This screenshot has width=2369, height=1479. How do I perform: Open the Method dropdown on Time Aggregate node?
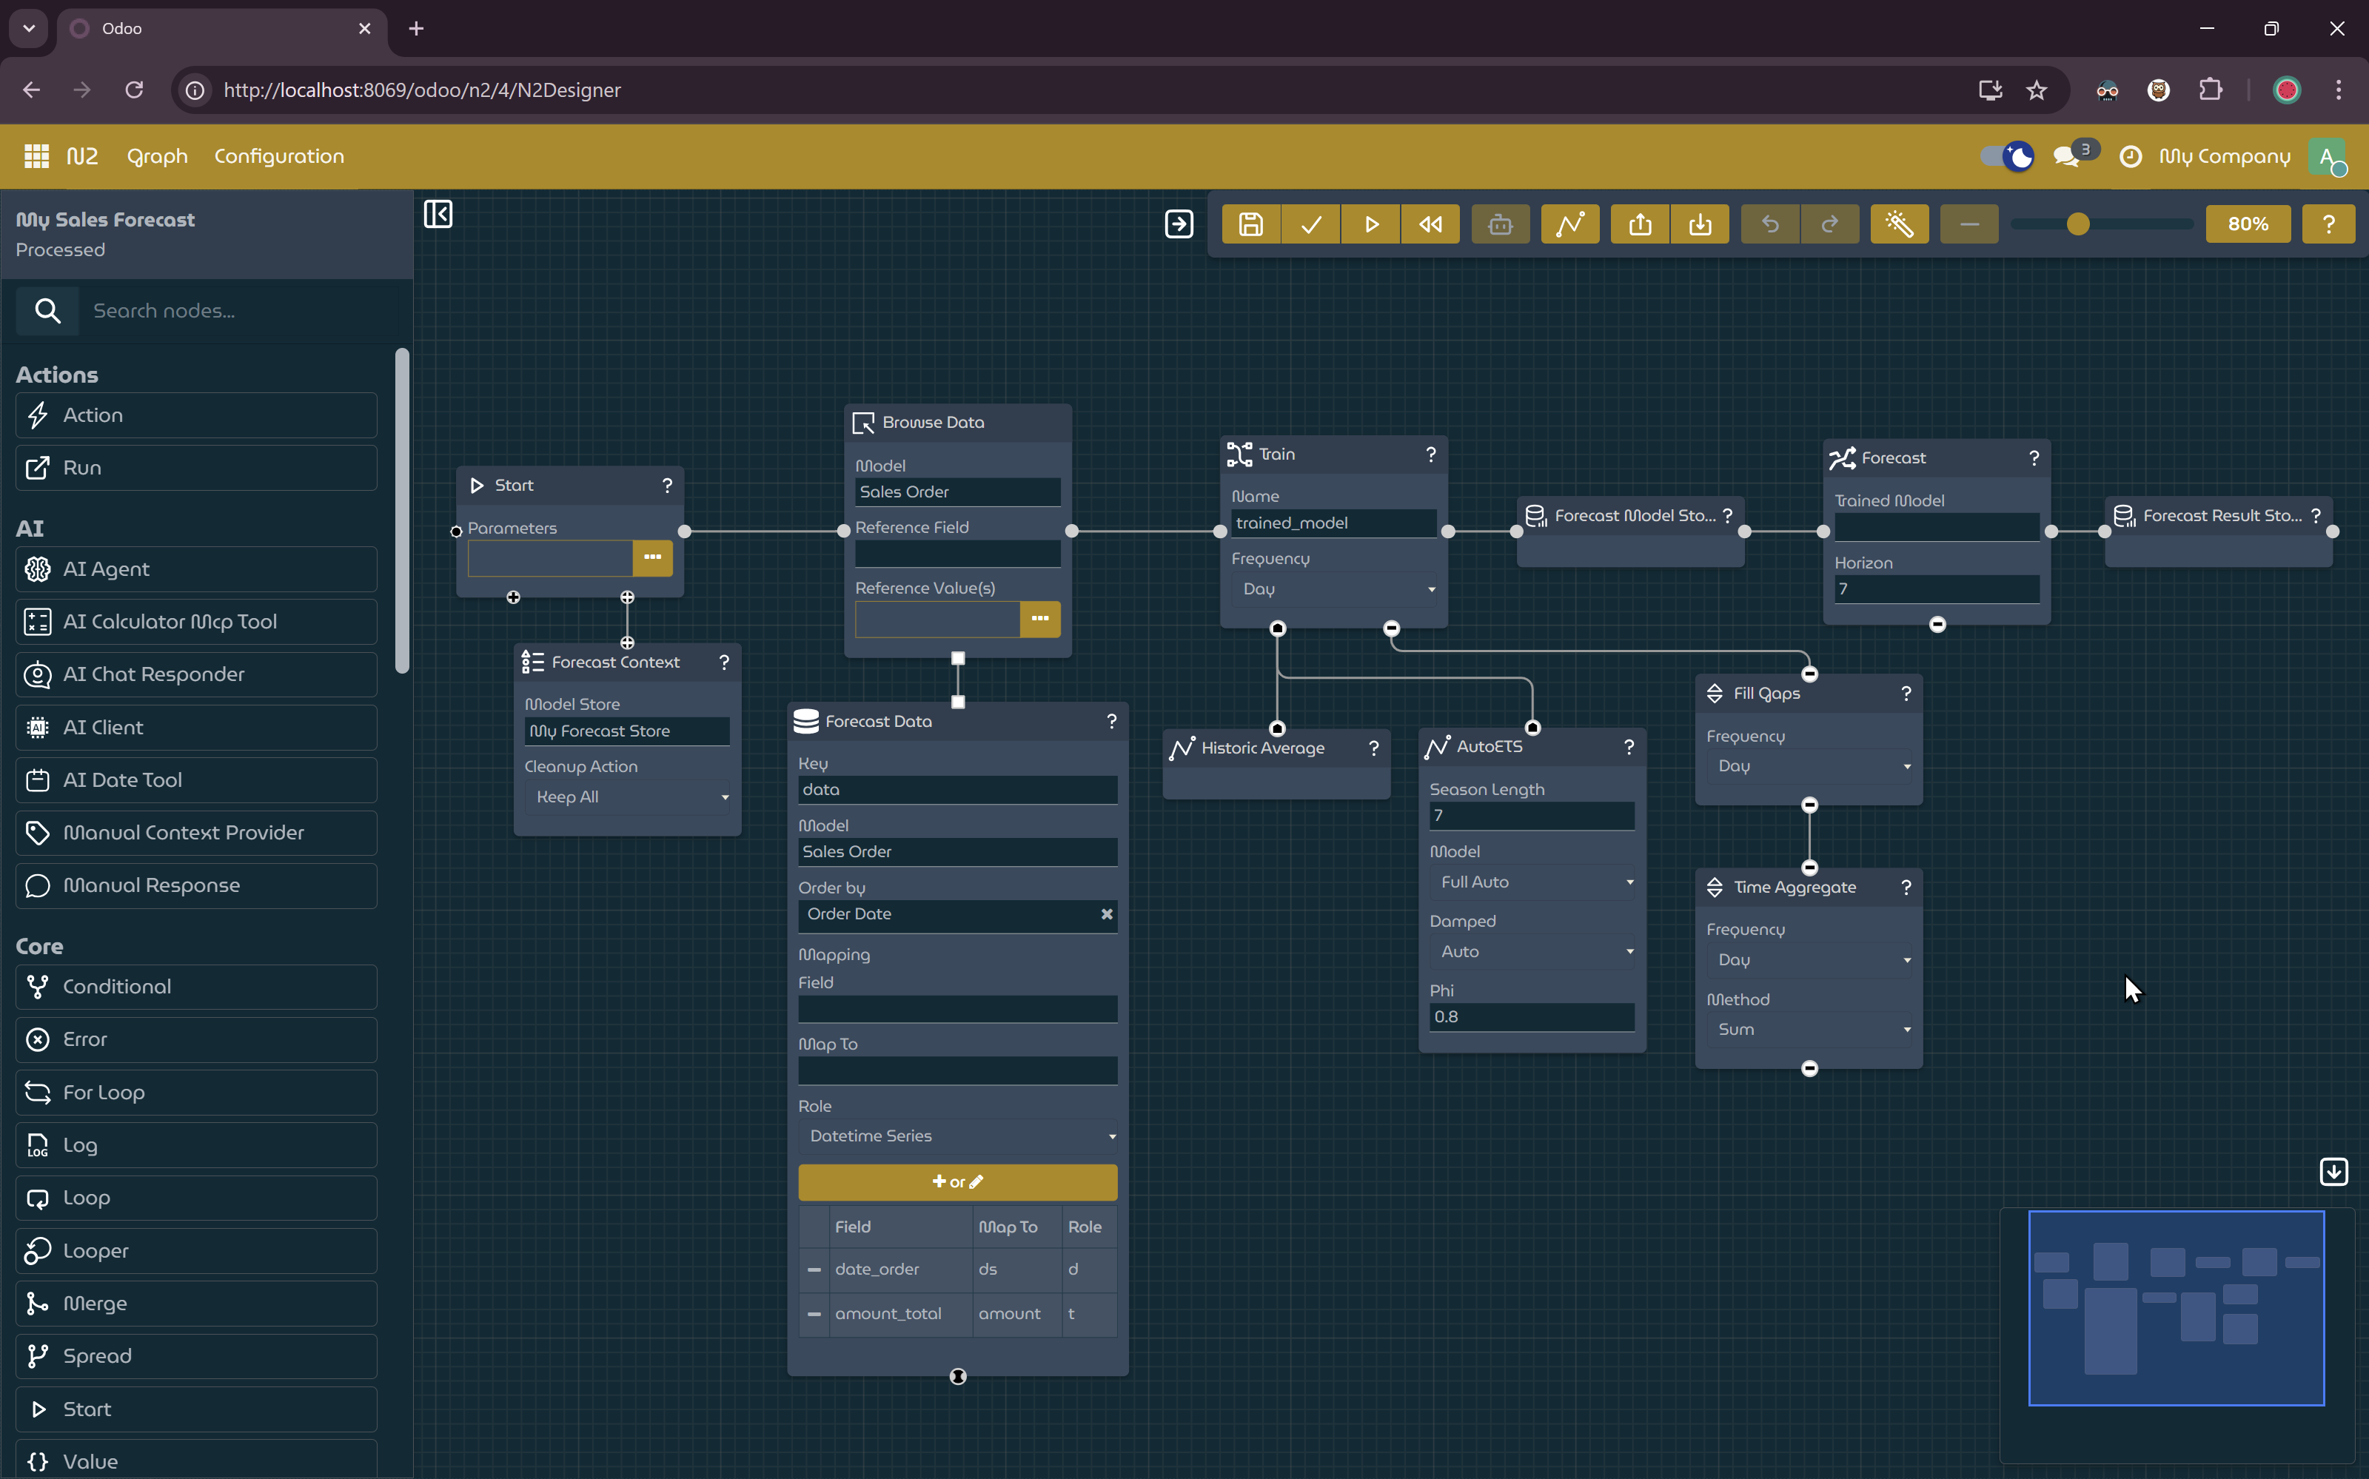click(x=1809, y=1029)
